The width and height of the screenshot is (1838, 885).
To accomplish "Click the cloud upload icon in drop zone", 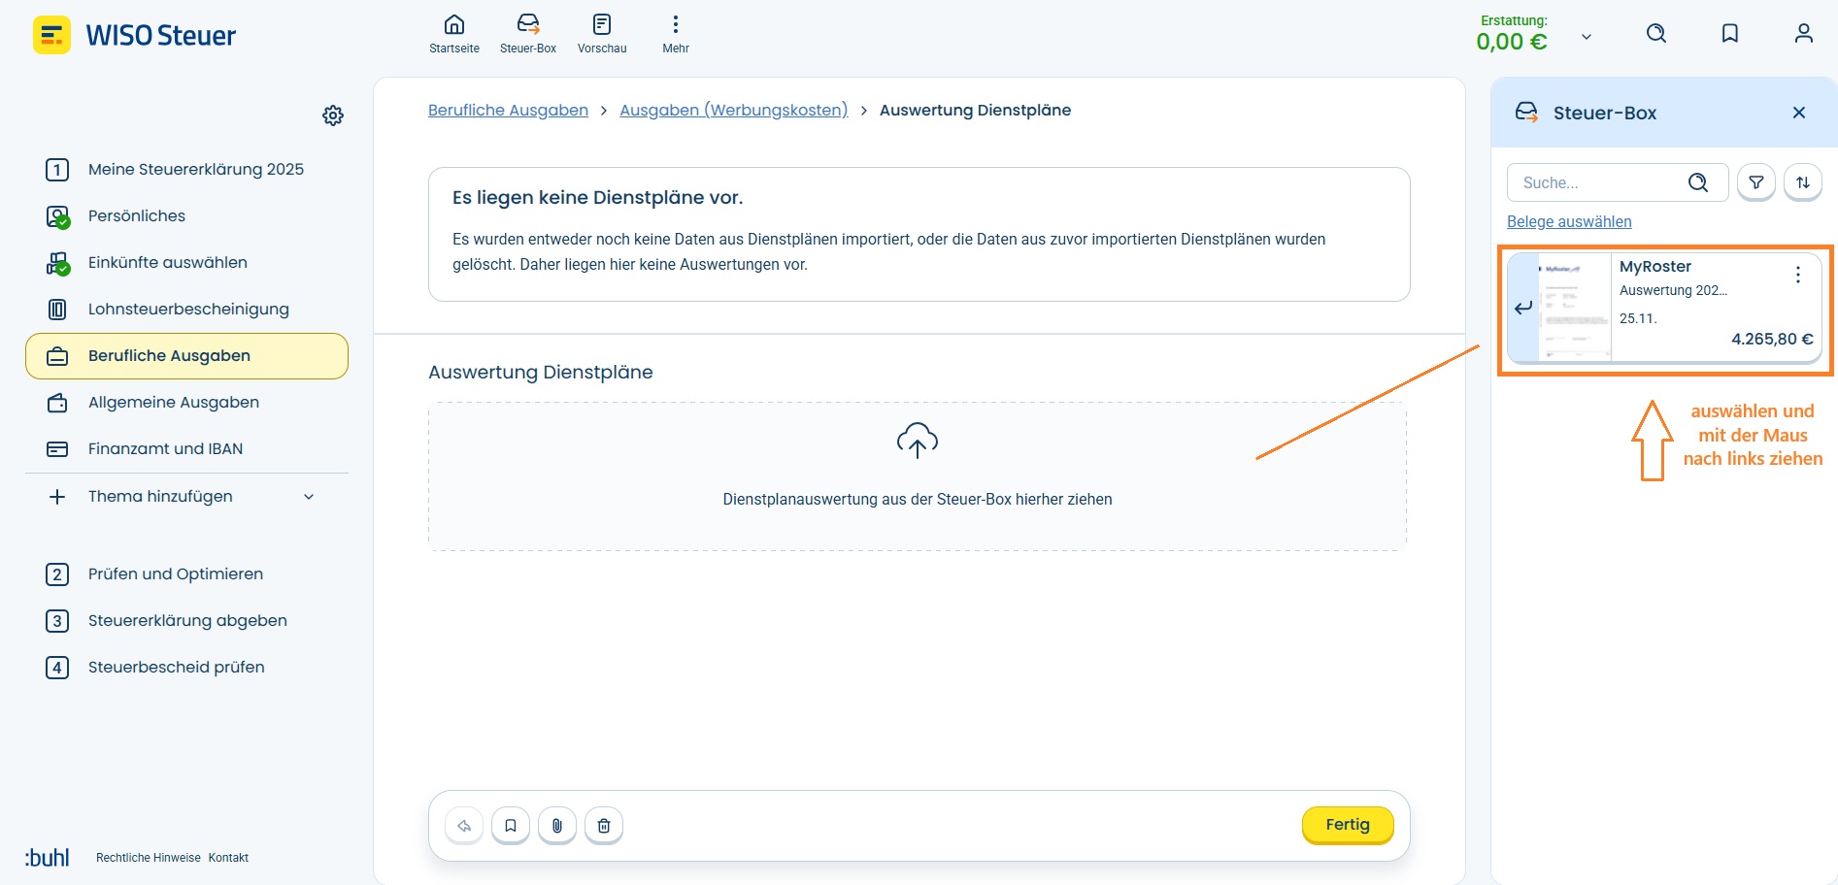I will 918,441.
